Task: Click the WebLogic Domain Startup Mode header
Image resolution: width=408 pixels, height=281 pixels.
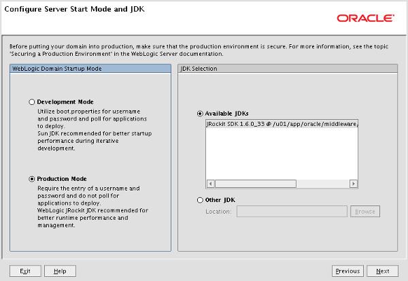Action: [90, 69]
